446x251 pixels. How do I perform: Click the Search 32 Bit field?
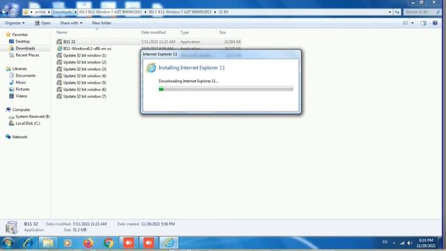click(x=422, y=12)
